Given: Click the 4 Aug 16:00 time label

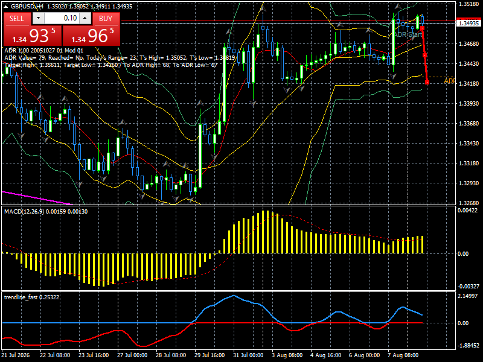Looking at the screenshot, I should point(325,355).
